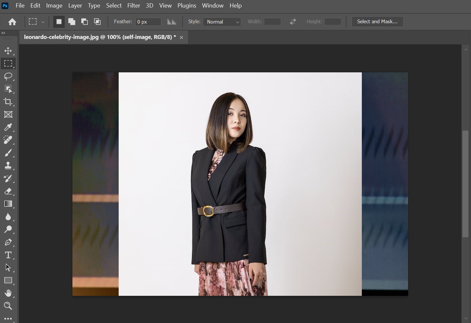
Task: Select the Hand tool
Action: [x=8, y=293]
